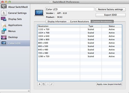
Task: Click the Menus label in sidebar
Action: 12,31
